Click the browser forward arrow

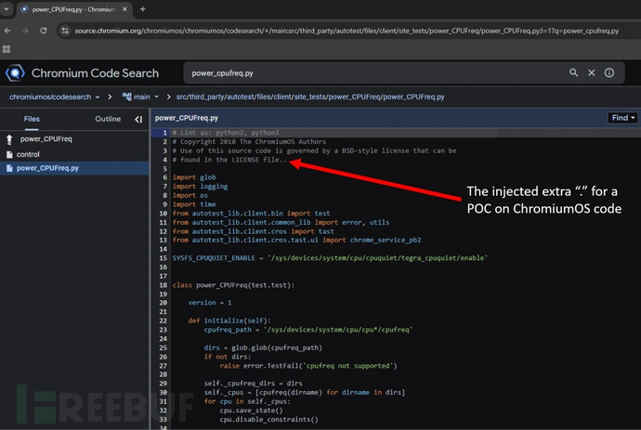[x=25, y=31]
